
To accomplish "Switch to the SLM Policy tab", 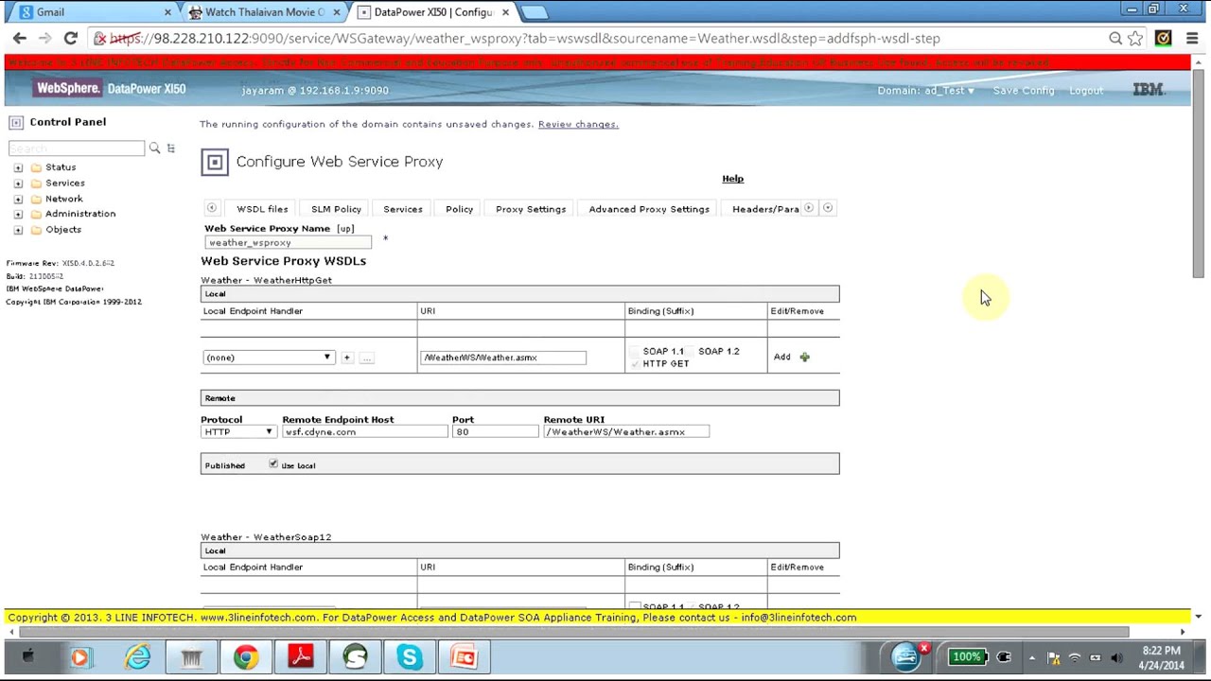I will tap(336, 209).
